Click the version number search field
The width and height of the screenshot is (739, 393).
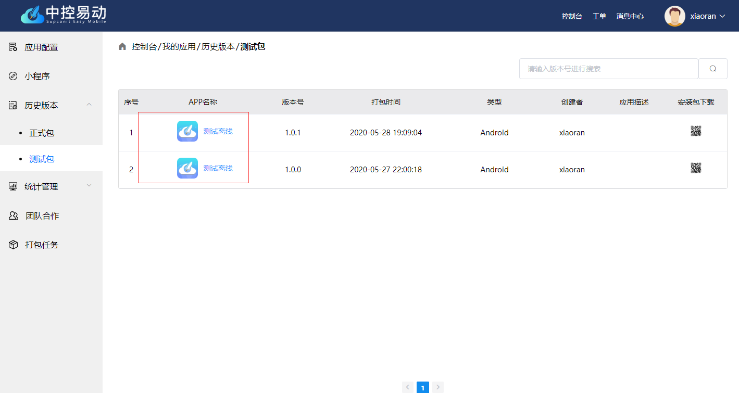(608, 69)
